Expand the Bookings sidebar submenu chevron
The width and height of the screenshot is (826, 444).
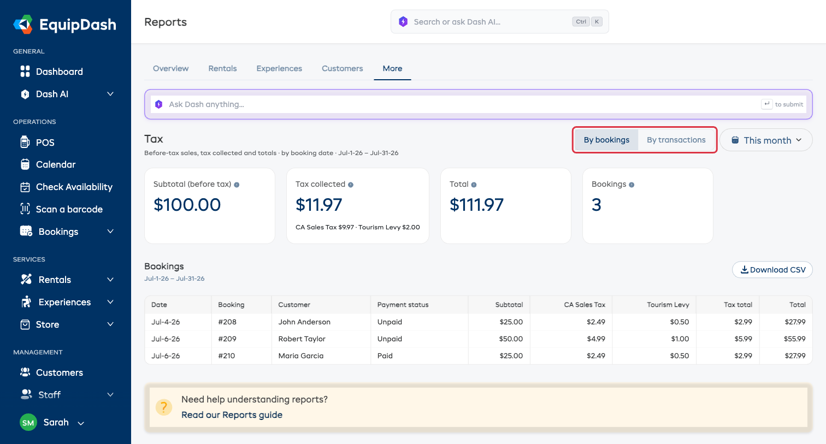pyautogui.click(x=110, y=231)
